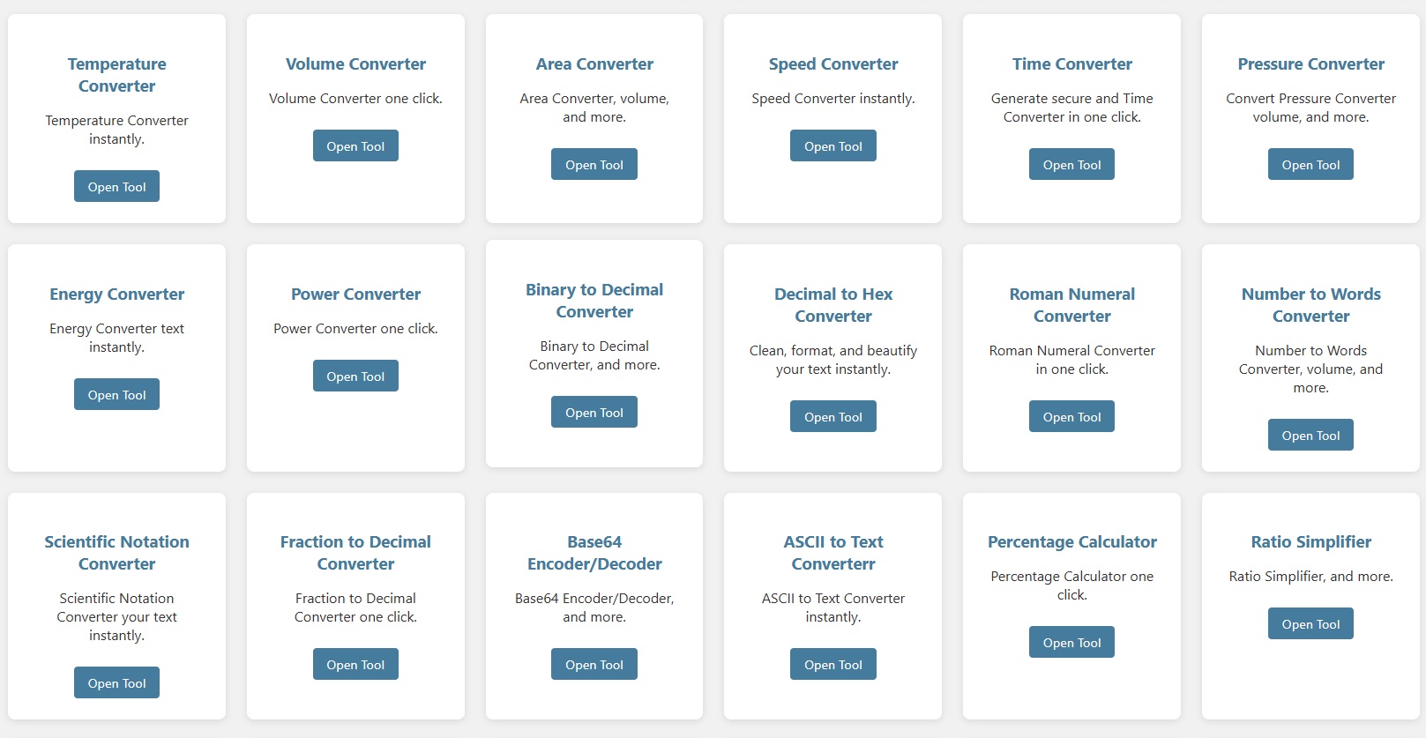This screenshot has width=1426, height=738.
Task: Click Open Tool under Volume Converter
Action: point(355,146)
